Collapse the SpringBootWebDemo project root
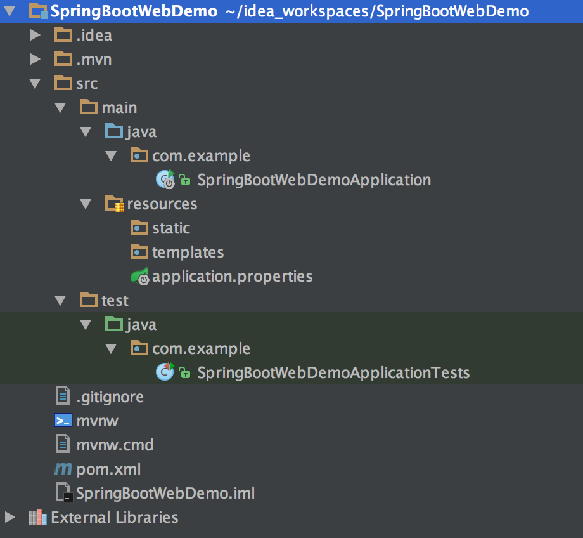Screen dimensions: 583x538 click(10, 11)
